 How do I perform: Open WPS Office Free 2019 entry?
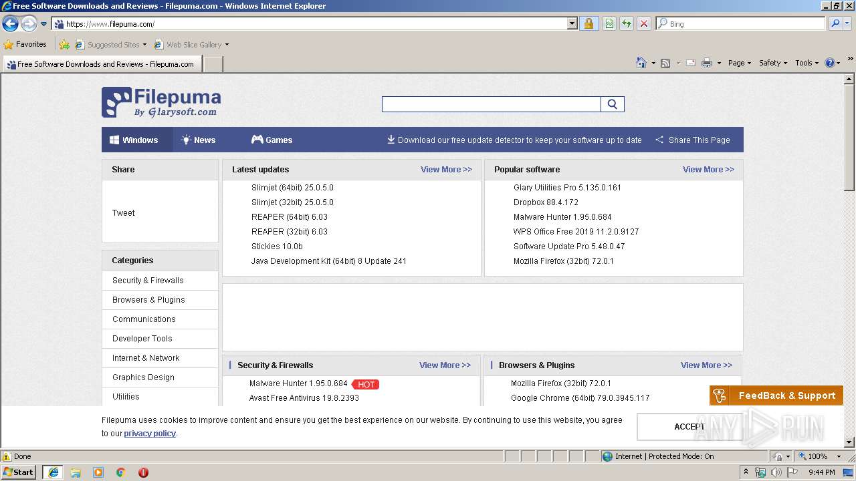(x=576, y=232)
